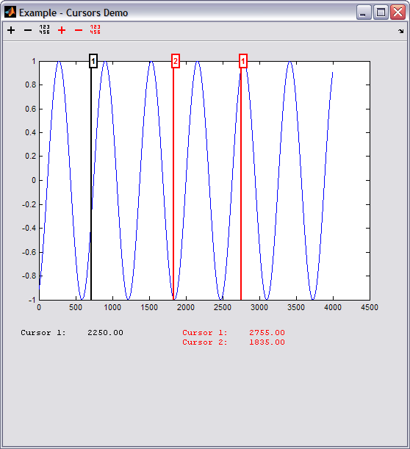Minimize the Cursors Demo window
Image resolution: width=410 pixels, height=449 pixels.
[x=364, y=12]
